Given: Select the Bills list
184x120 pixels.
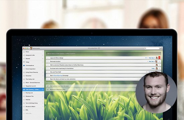Looking at the screenshot, I should (x=33, y=110).
